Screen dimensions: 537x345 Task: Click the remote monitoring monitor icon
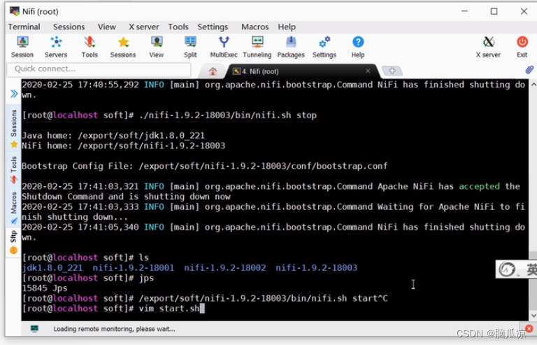coord(34,329)
